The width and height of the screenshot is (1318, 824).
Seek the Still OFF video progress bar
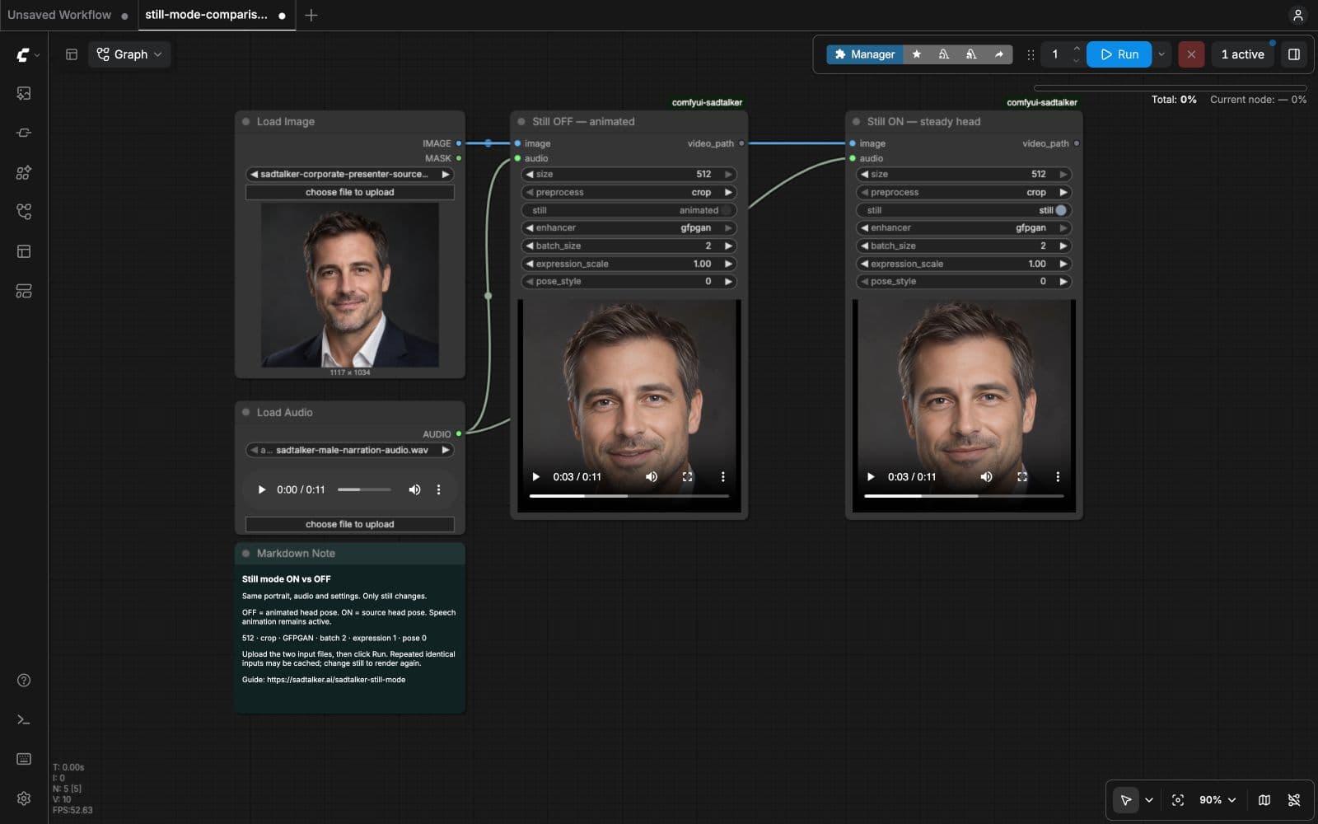(629, 496)
